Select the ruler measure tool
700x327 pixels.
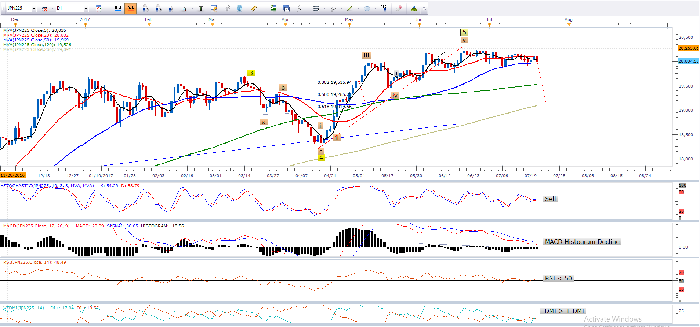pos(254,8)
